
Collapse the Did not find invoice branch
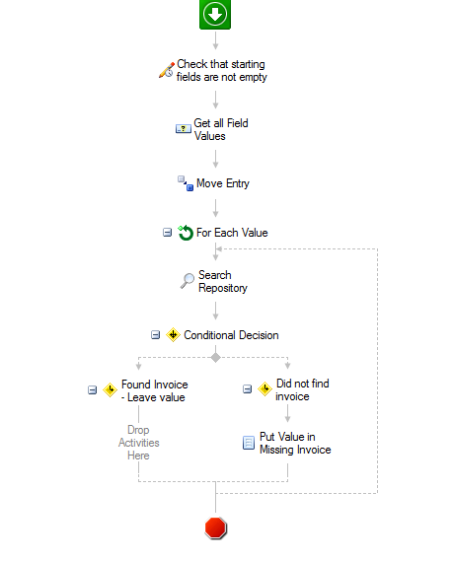(x=247, y=388)
